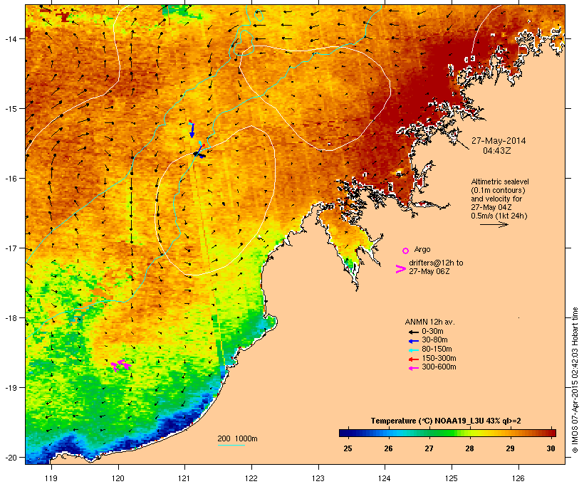584x484 pixels.
Task: Click the magenta 300-600m legend arrow
Action: point(413,368)
